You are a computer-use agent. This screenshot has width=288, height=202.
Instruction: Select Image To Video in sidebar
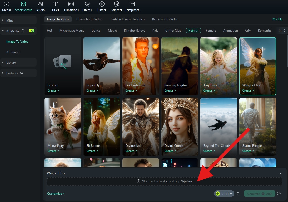(x=17, y=42)
